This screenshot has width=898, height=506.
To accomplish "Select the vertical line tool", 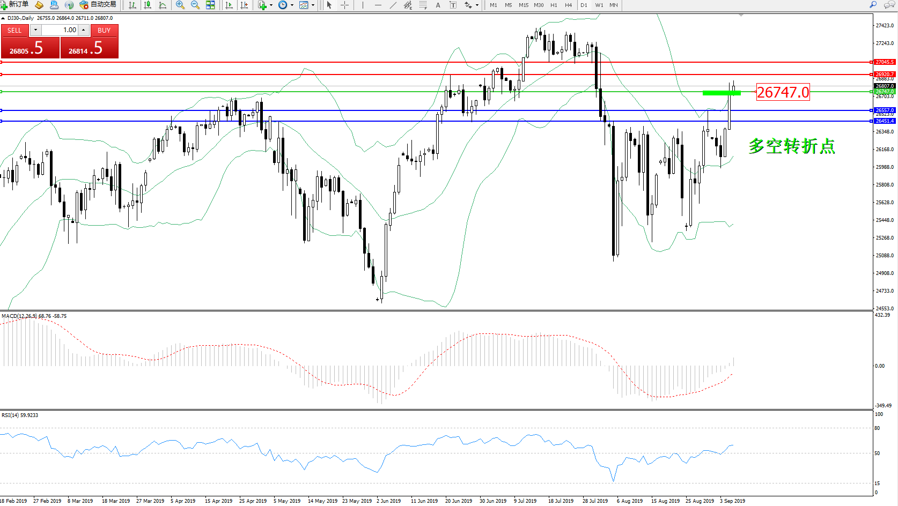I will [x=363, y=5].
